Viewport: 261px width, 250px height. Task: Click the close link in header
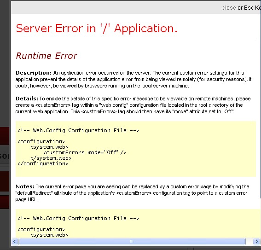229,8
